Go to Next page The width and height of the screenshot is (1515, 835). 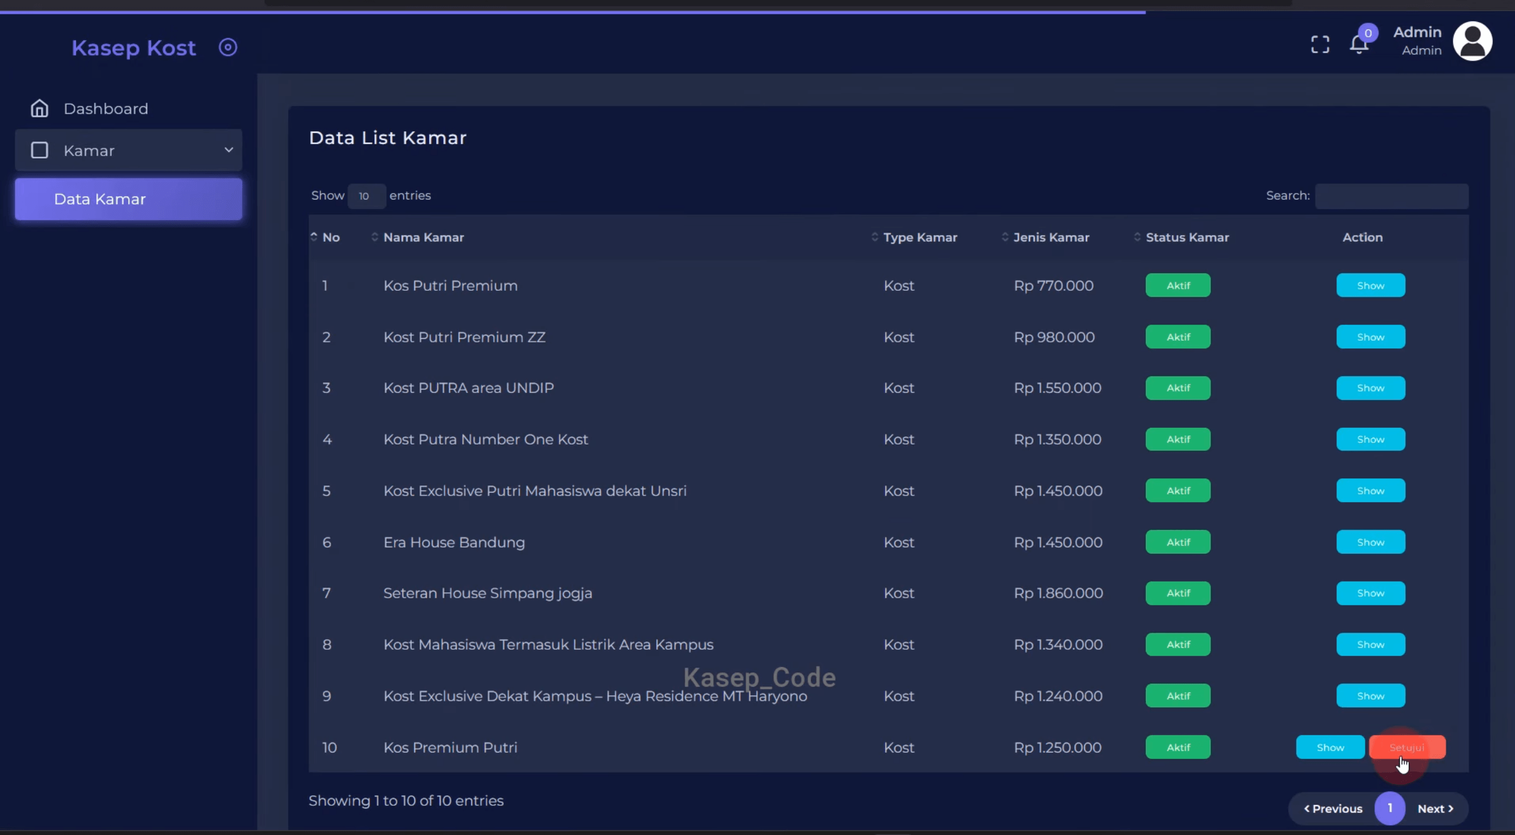1435,808
